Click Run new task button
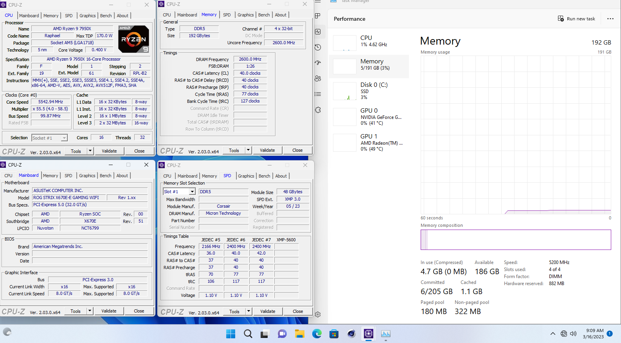This screenshot has height=343, width=621. pos(576,19)
